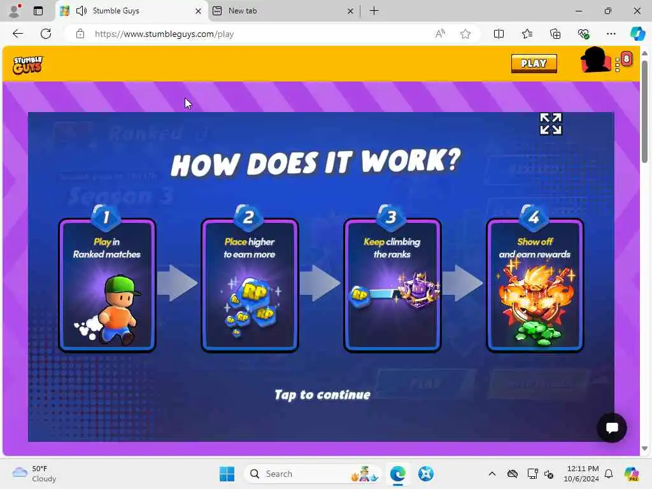Viewport: 652px width, 489px height.
Task: Open the blue X app in the taskbar
Action: click(x=425, y=474)
